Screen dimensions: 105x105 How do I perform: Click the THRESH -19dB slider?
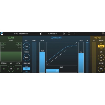tap(42, 57)
